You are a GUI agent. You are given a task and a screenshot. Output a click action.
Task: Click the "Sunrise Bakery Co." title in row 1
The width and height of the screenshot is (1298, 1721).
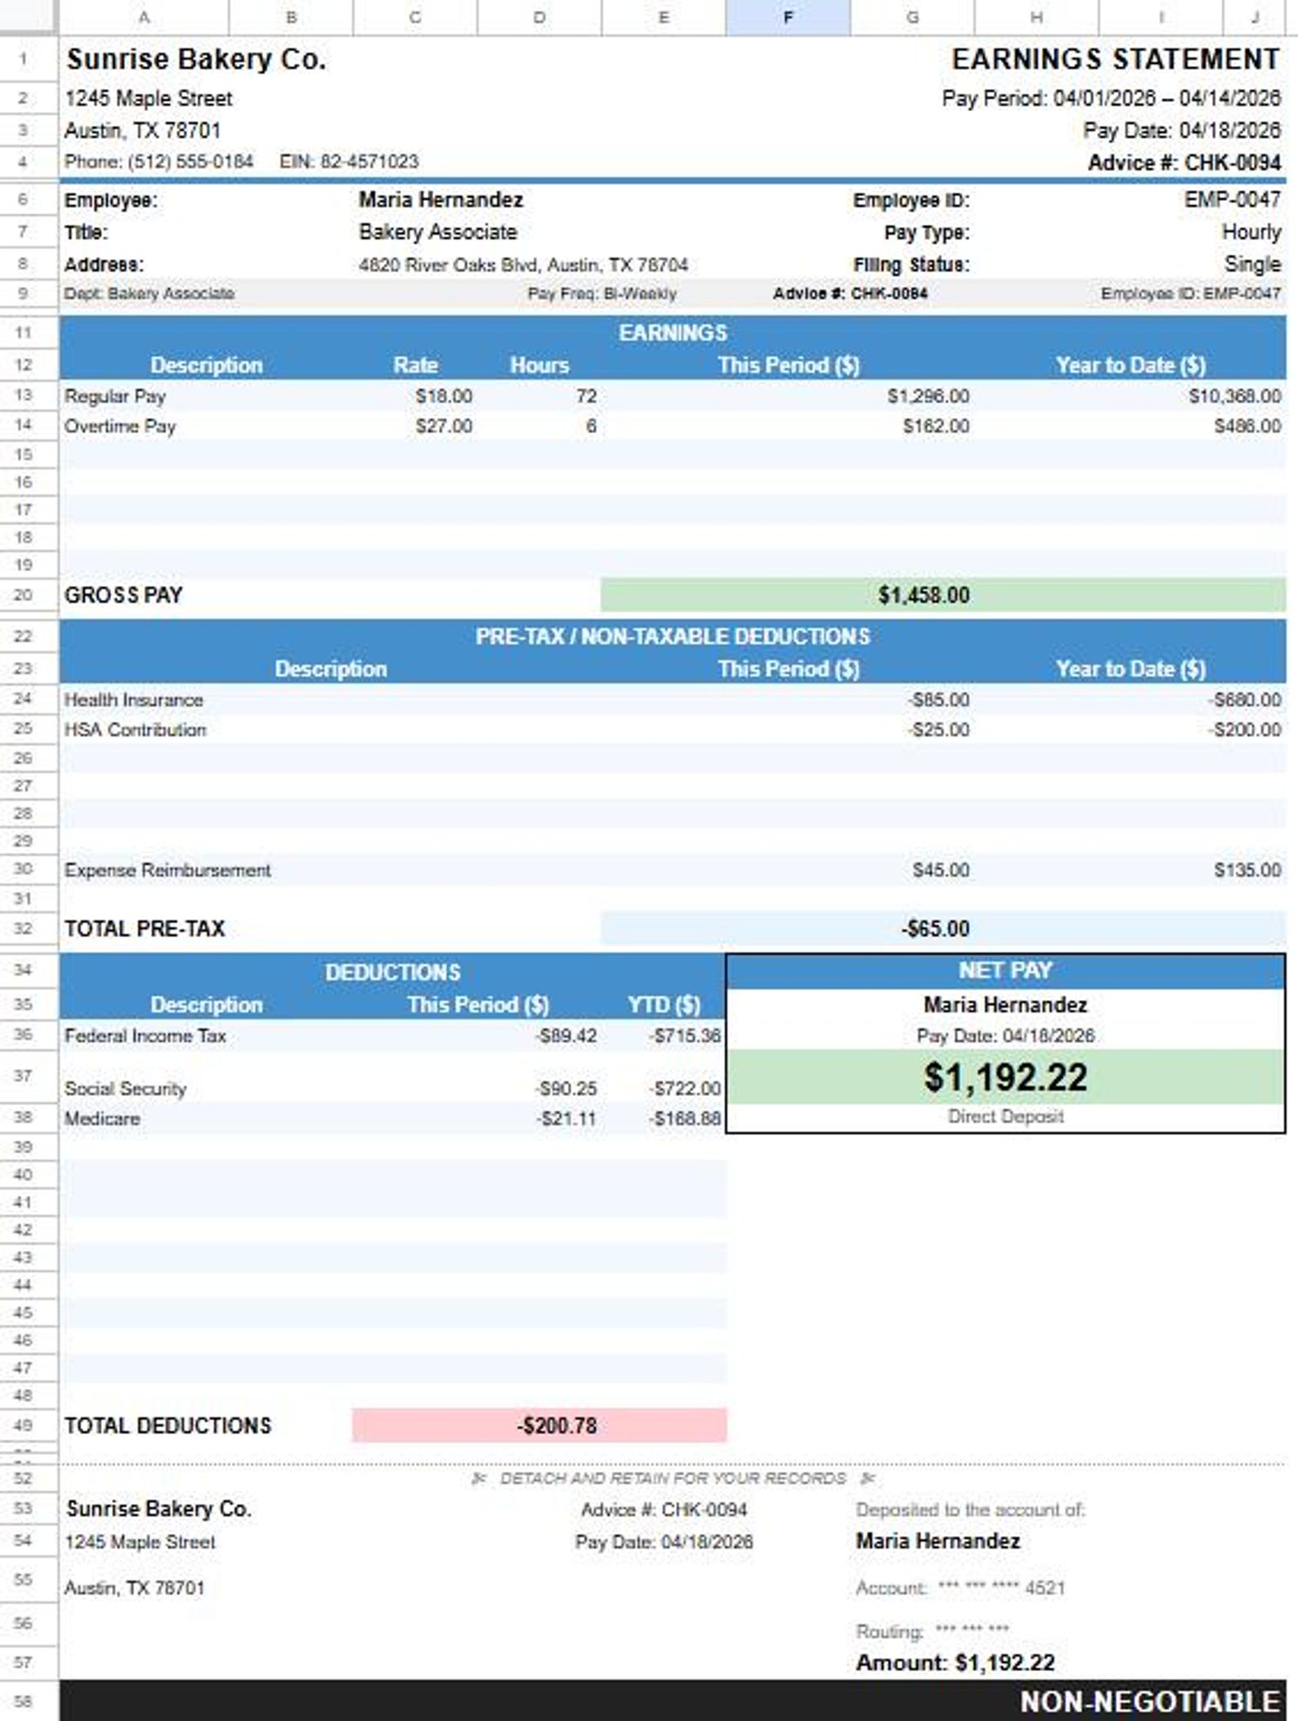(196, 59)
